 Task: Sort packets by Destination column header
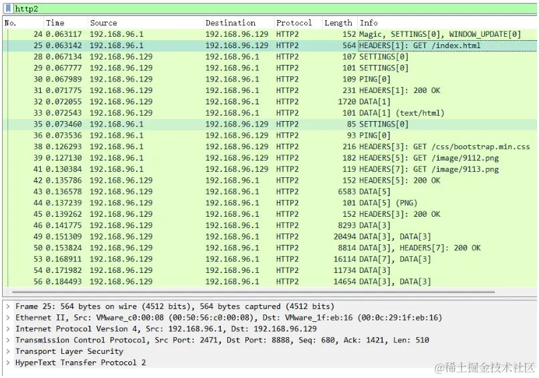pos(239,23)
